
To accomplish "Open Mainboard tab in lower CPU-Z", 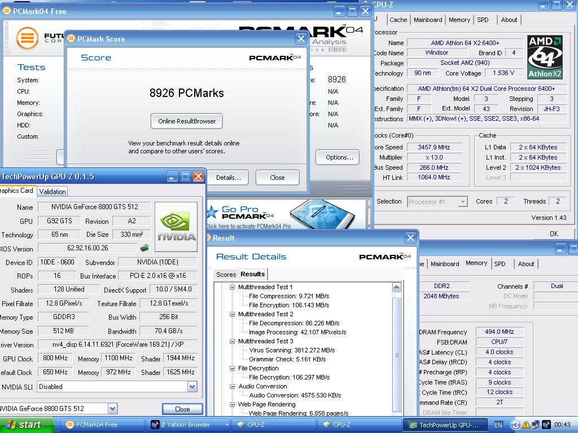I will [x=445, y=264].
